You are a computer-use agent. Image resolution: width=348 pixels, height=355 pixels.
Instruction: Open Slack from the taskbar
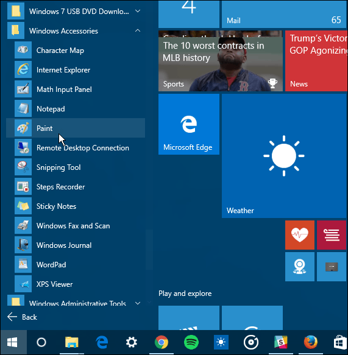pyautogui.click(x=281, y=342)
